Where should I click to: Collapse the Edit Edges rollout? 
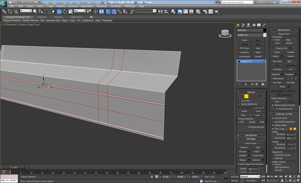pos(251,139)
